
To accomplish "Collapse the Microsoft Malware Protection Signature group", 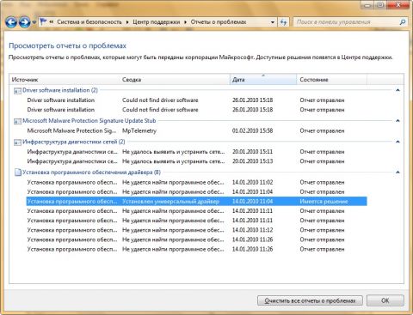I will (398, 121).
